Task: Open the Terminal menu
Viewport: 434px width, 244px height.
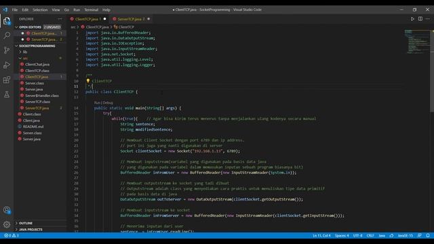Action: click(x=92, y=9)
